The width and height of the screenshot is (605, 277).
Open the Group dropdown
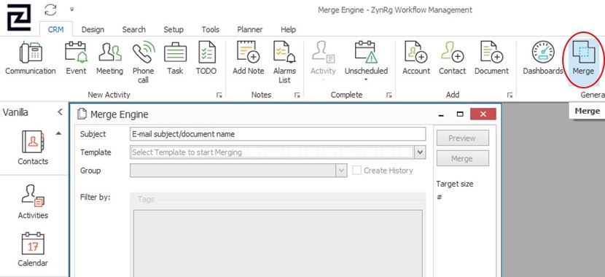point(341,171)
